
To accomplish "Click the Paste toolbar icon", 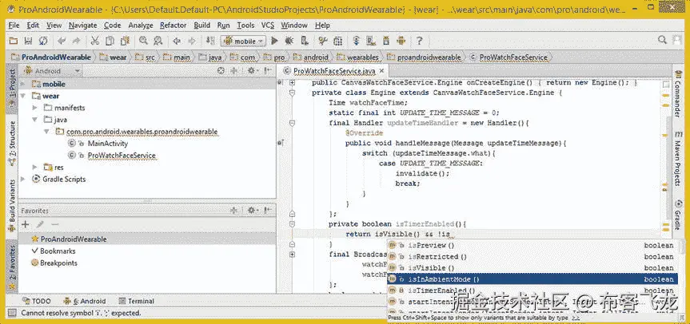I will coord(125,41).
